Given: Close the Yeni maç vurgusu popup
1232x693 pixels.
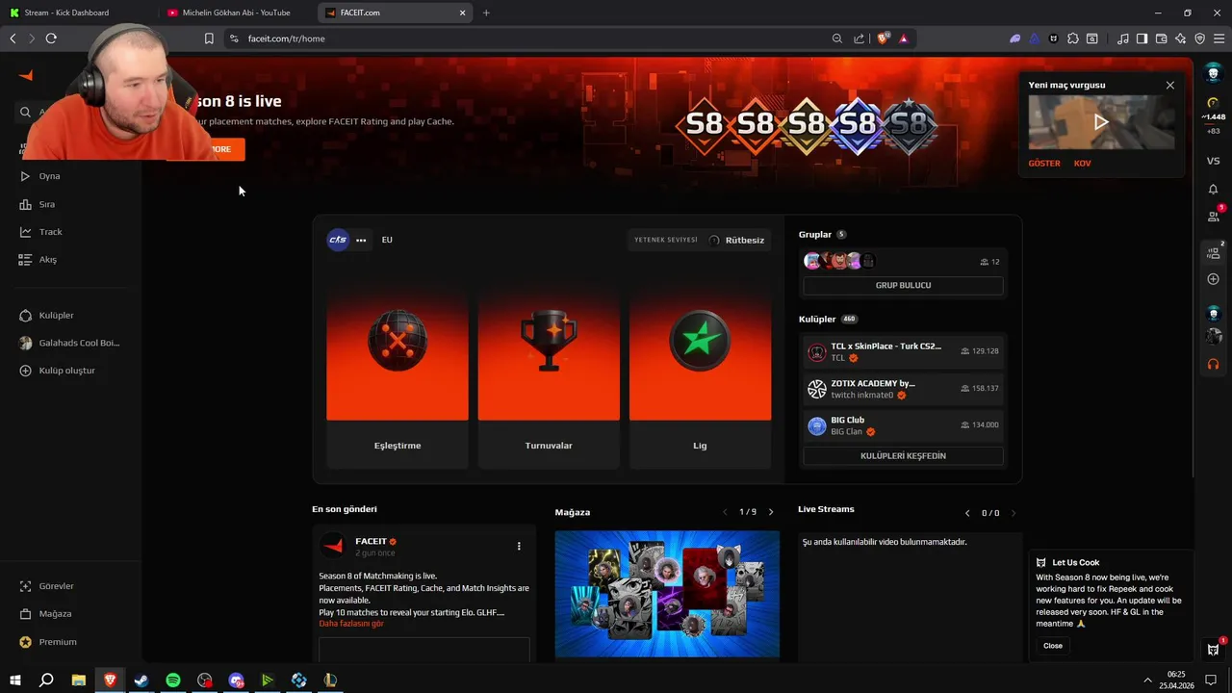Looking at the screenshot, I should pyautogui.click(x=1170, y=85).
